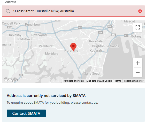Click the Kogarah label on the map
Image resolution: width=146 pixels, height=123 pixels.
(96, 51)
